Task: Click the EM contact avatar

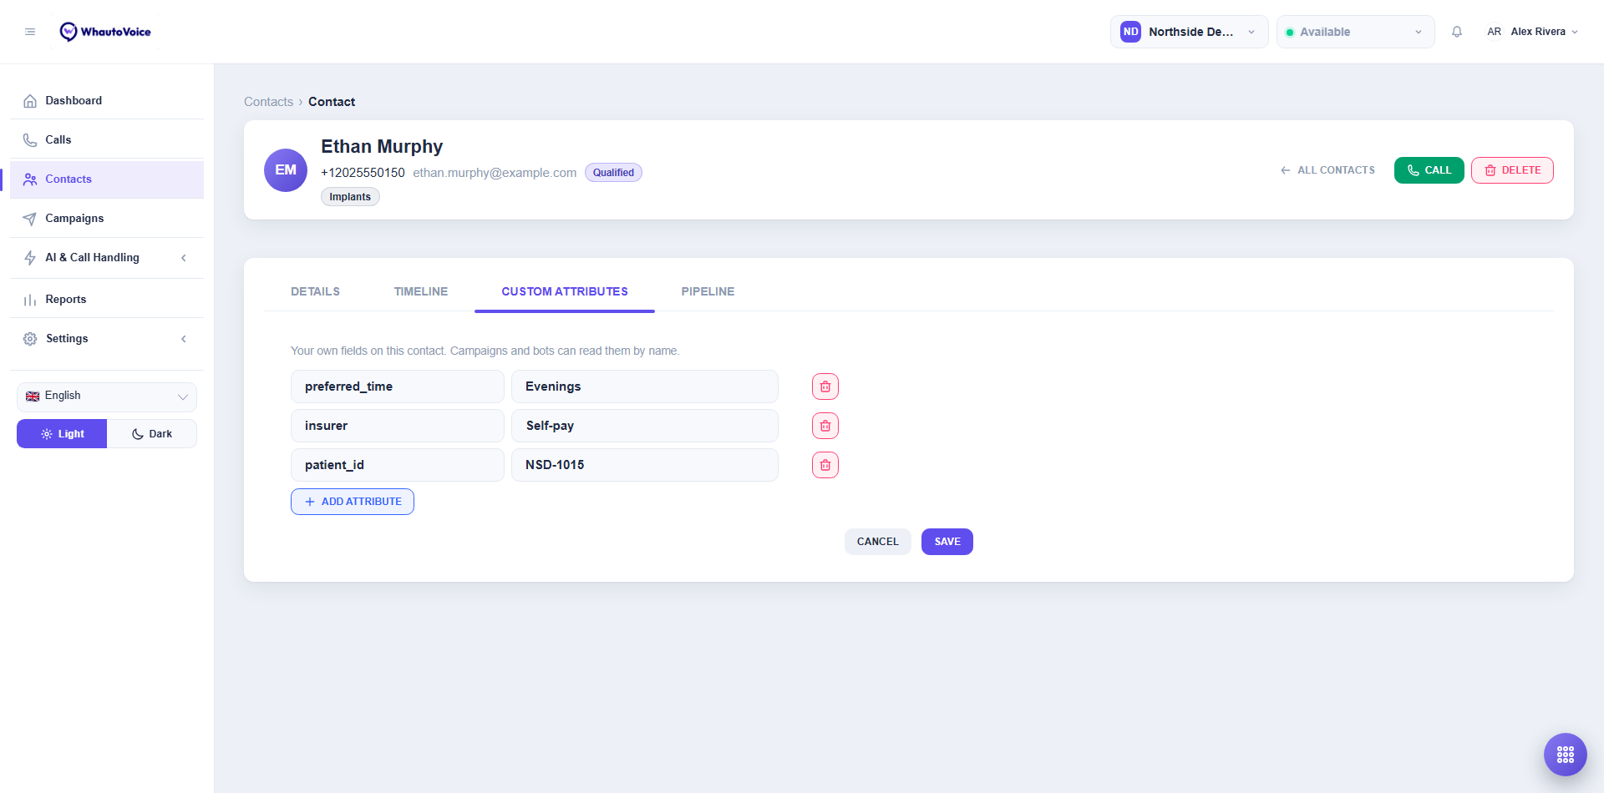Action: pos(286,170)
